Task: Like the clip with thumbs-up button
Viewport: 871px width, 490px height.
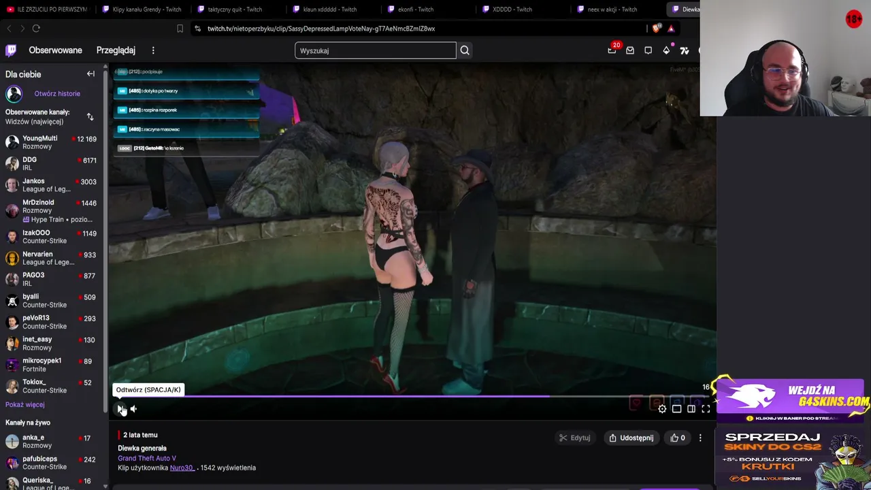Action: (678, 438)
